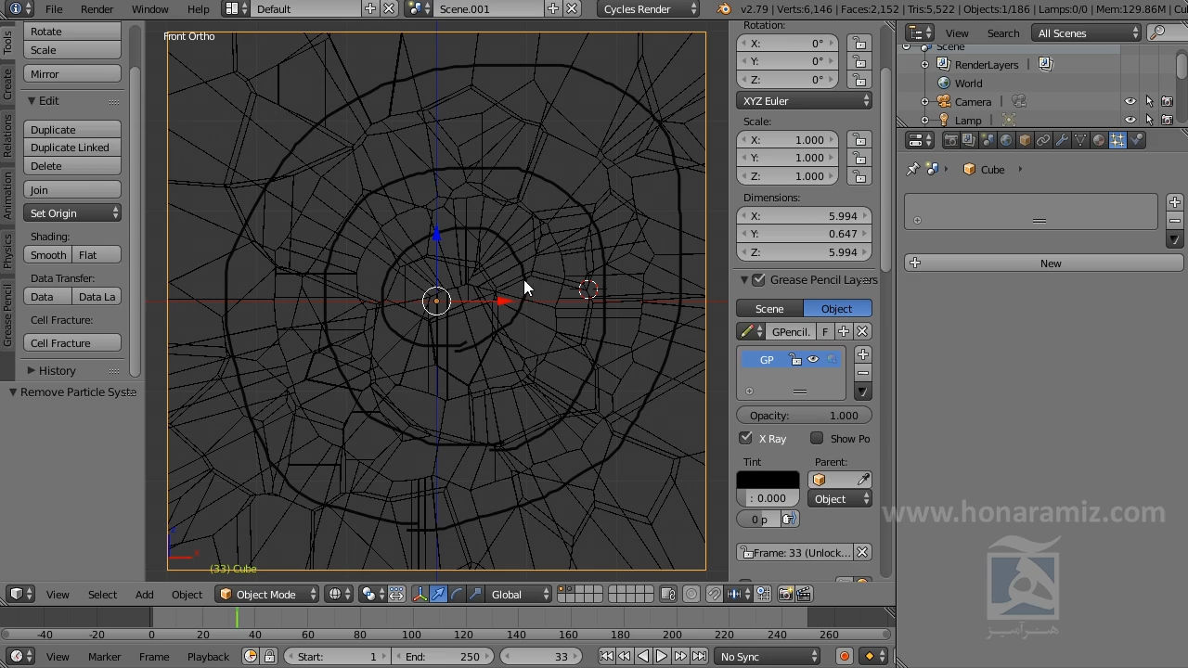Open the Cycles Render engine dropdown

(x=649, y=9)
